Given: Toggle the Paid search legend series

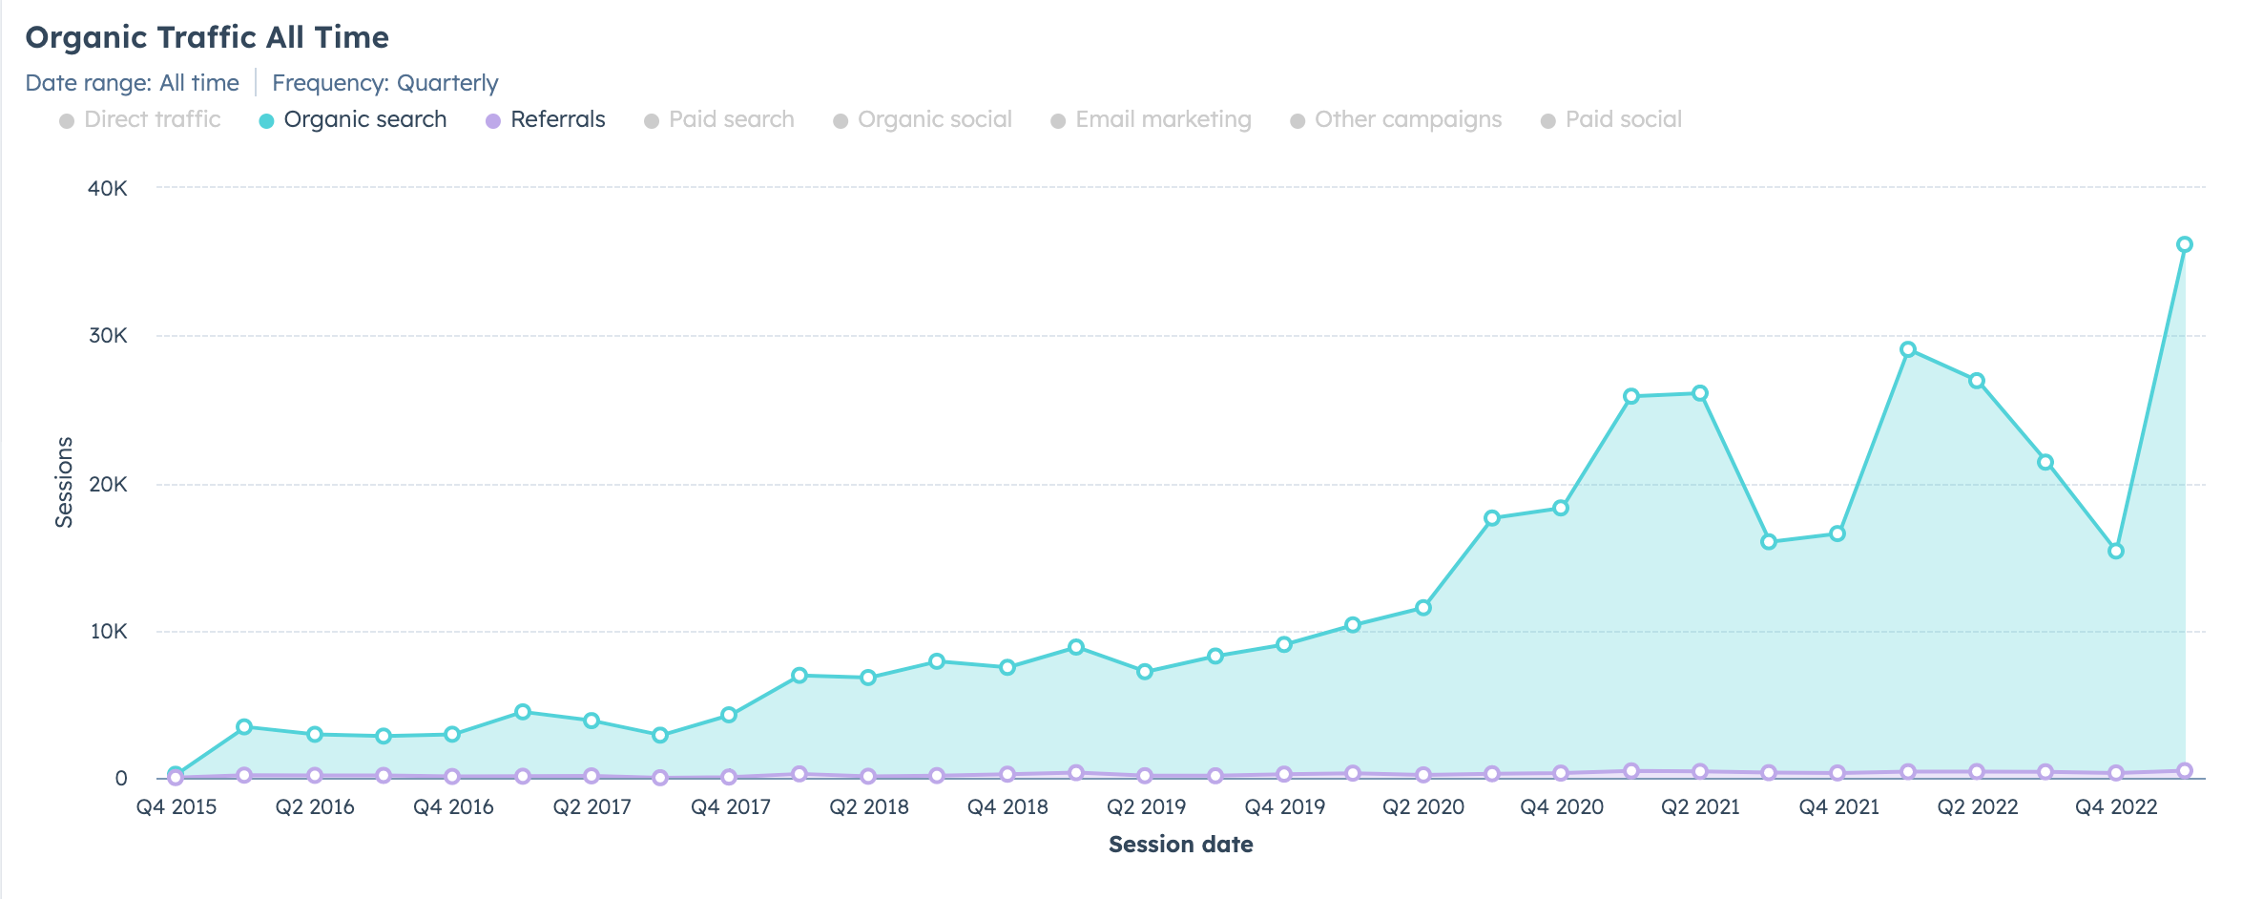Looking at the screenshot, I should coord(719,120).
